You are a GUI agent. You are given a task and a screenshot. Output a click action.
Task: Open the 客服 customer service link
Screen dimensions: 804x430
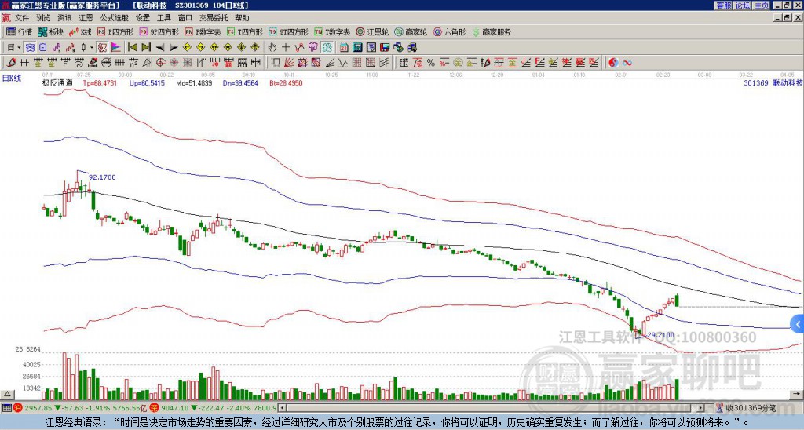pyautogui.click(x=723, y=5)
